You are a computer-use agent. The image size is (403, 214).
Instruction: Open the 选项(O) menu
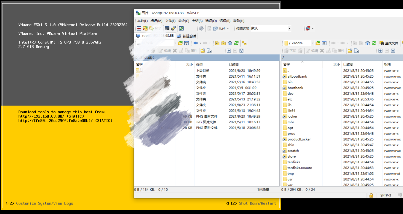pos(211,21)
